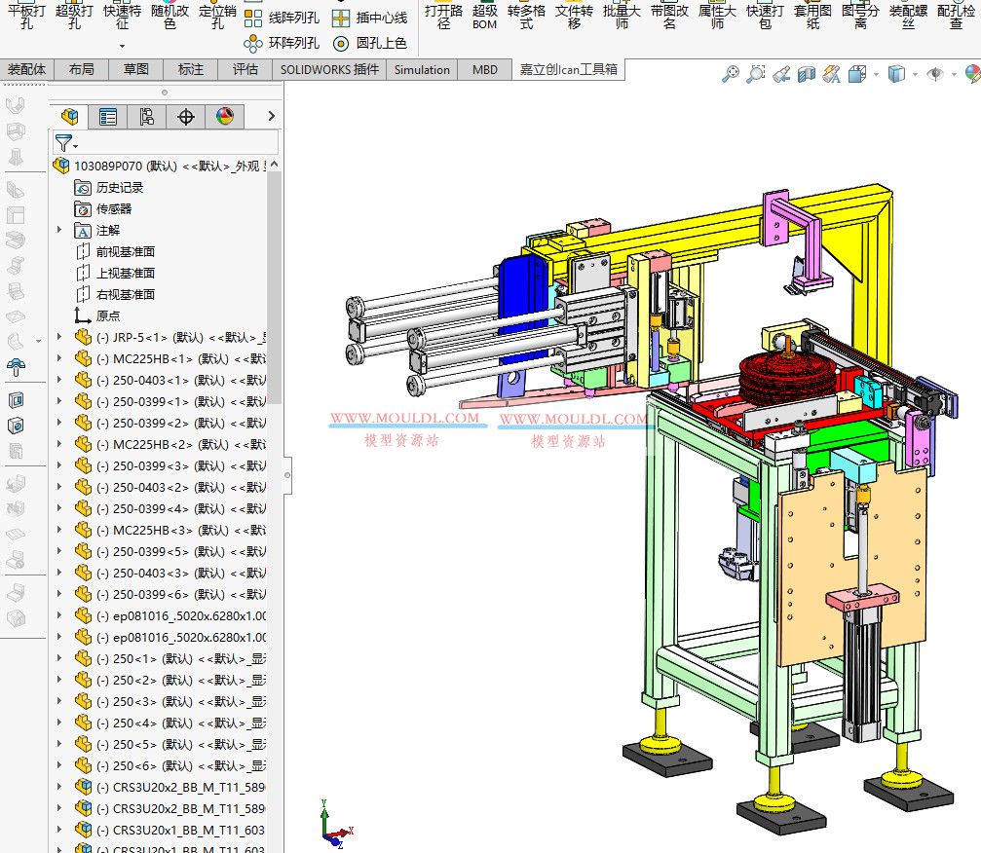Activate the 局部放大 zoom-to-area icon
Viewport: 981px width, 853px height.
click(x=757, y=74)
